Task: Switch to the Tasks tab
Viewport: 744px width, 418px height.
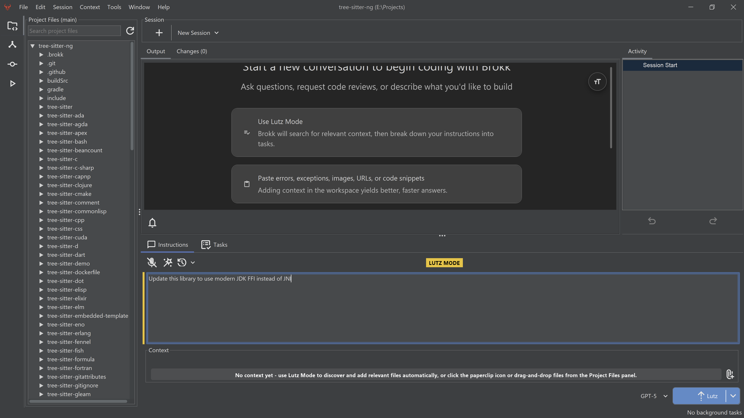Action: (x=214, y=244)
